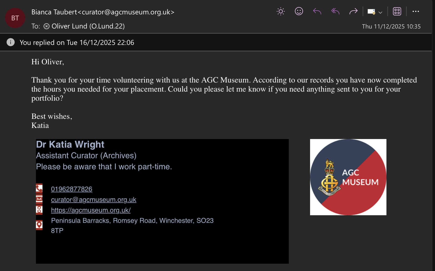This screenshot has height=271, width=435.
Task: Click the BT sender avatar
Action: pyautogui.click(x=15, y=18)
